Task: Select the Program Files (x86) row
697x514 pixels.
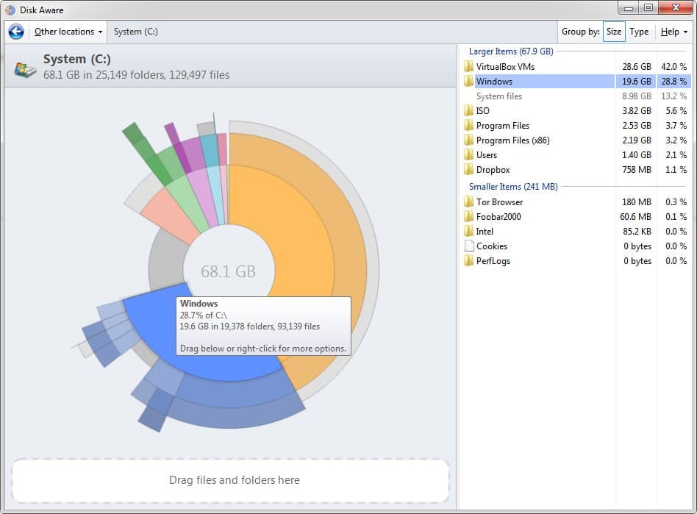Action: click(576, 140)
